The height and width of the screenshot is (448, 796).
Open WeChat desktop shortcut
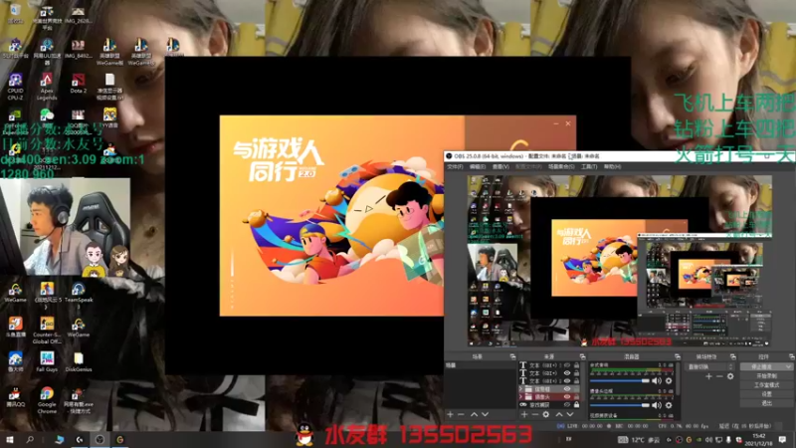pos(47,117)
